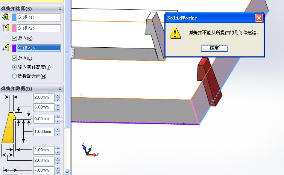Screen dimensions: 284x175
Task: Click the vertical flyout handle at the viewport's left edge
Action: coord(73,53)
